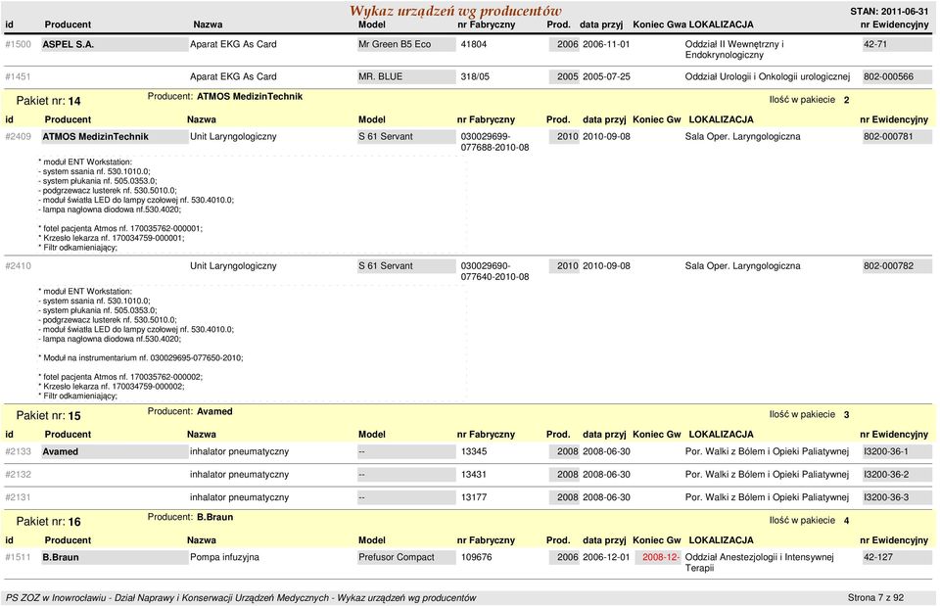
Task: Click producer cell 'ATMOS MedizinTechnik' in row #2409
Action: [x=115, y=137]
